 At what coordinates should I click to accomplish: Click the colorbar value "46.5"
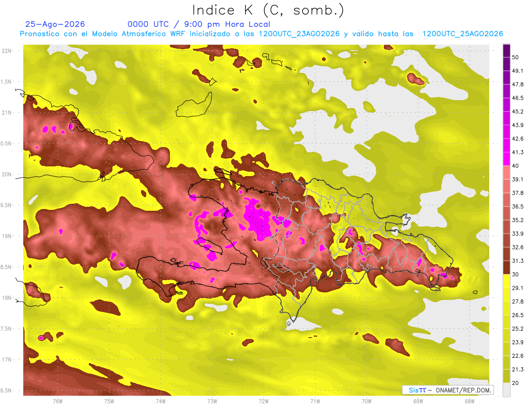[x=518, y=98]
